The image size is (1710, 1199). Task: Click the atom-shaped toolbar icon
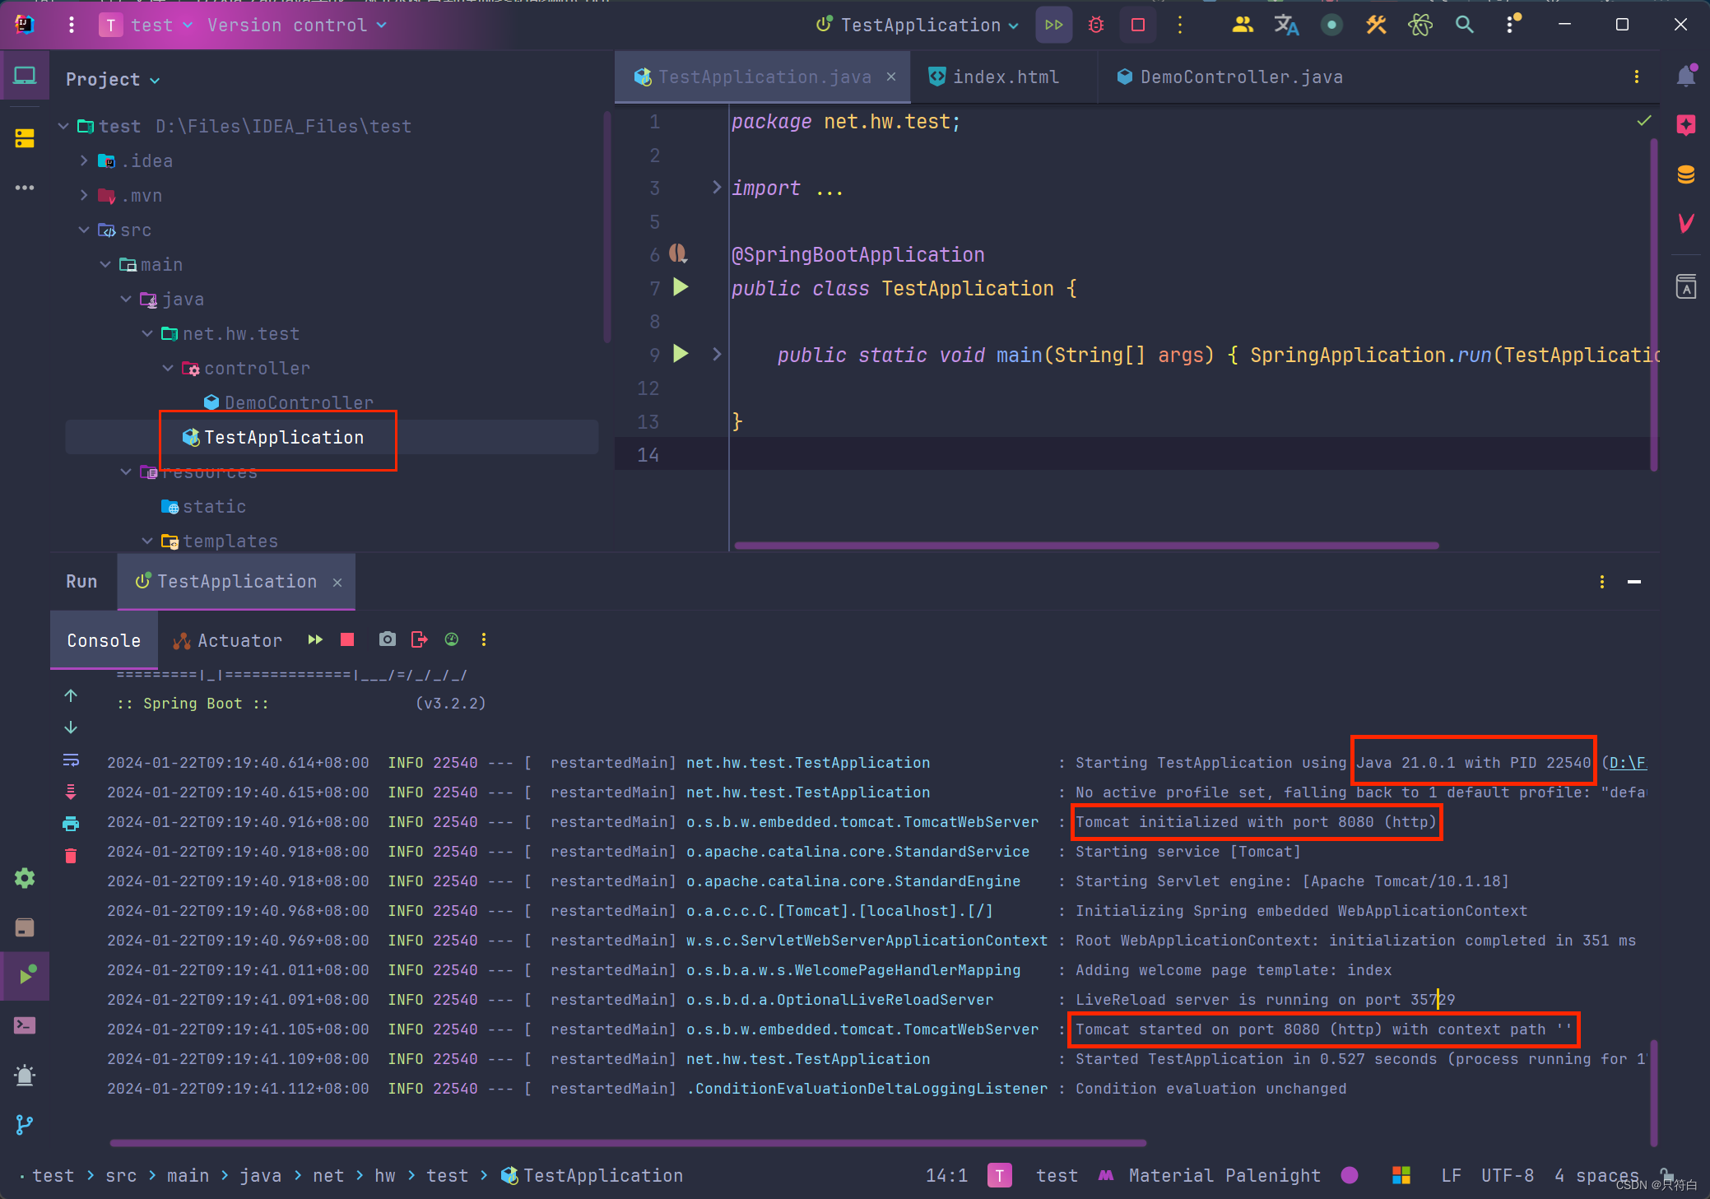[x=1420, y=25]
